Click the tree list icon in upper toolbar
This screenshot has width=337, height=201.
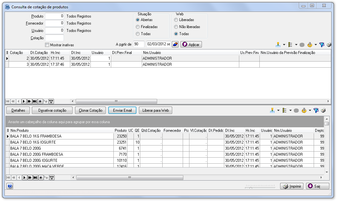pos(290,45)
